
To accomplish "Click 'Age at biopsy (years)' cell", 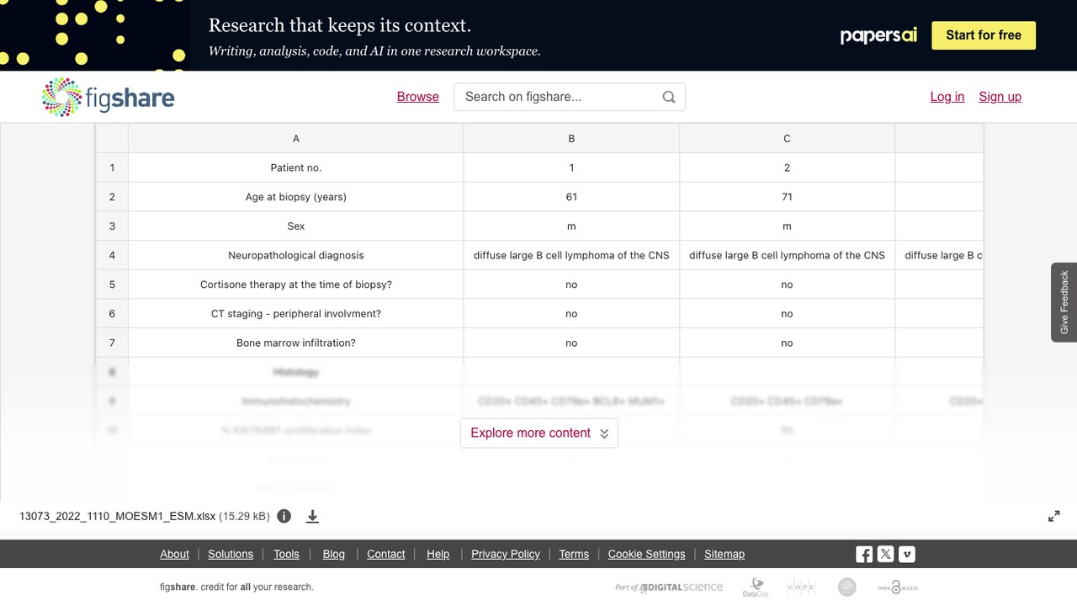I will click(x=296, y=197).
